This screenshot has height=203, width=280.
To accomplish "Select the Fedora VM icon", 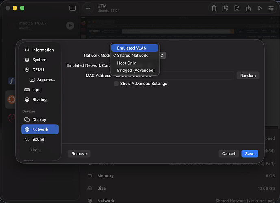I will (12, 81).
